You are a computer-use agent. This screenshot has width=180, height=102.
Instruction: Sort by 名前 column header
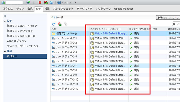click(x=70, y=29)
